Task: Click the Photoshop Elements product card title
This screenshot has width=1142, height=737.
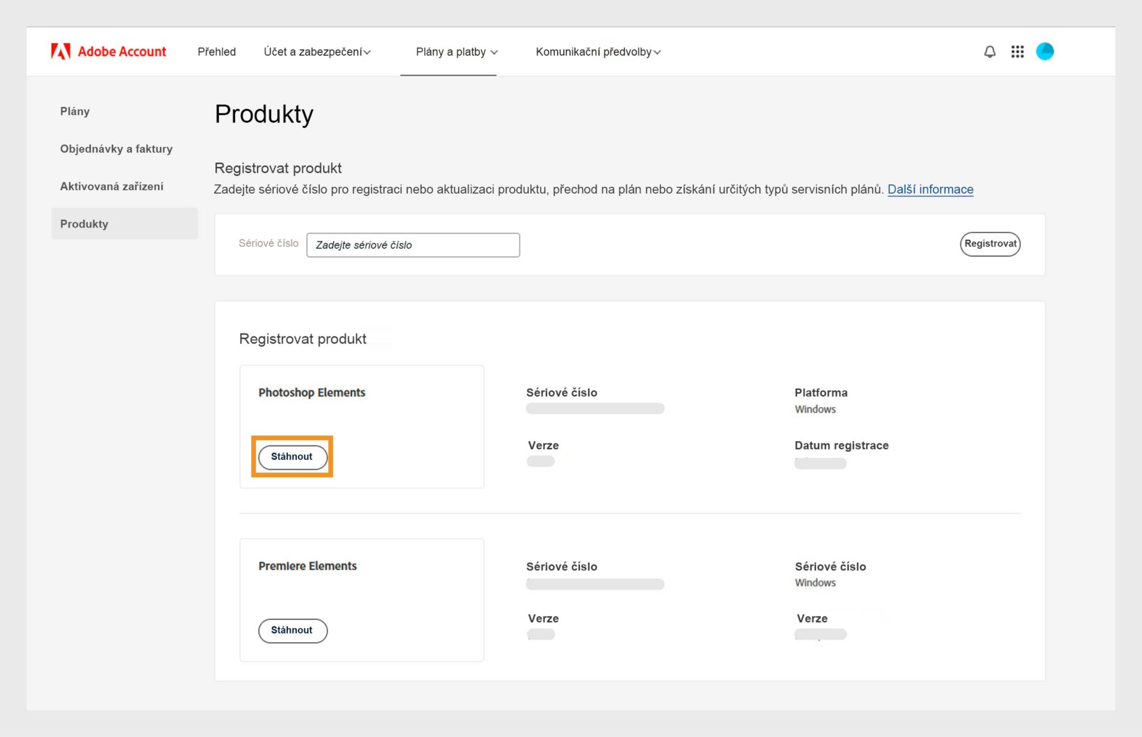Action: (x=312, y=392)
